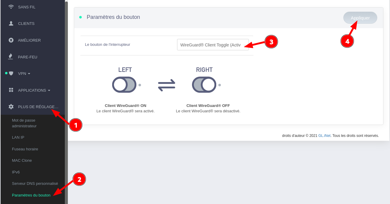Click the Wi-Fi icon beside SANS FIL
This screenshot has width=390, height=204.
point(11,7)
